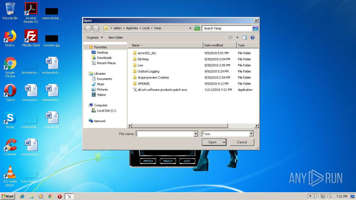Select CCleaner desktop shortcut

[x=10, y=147]
